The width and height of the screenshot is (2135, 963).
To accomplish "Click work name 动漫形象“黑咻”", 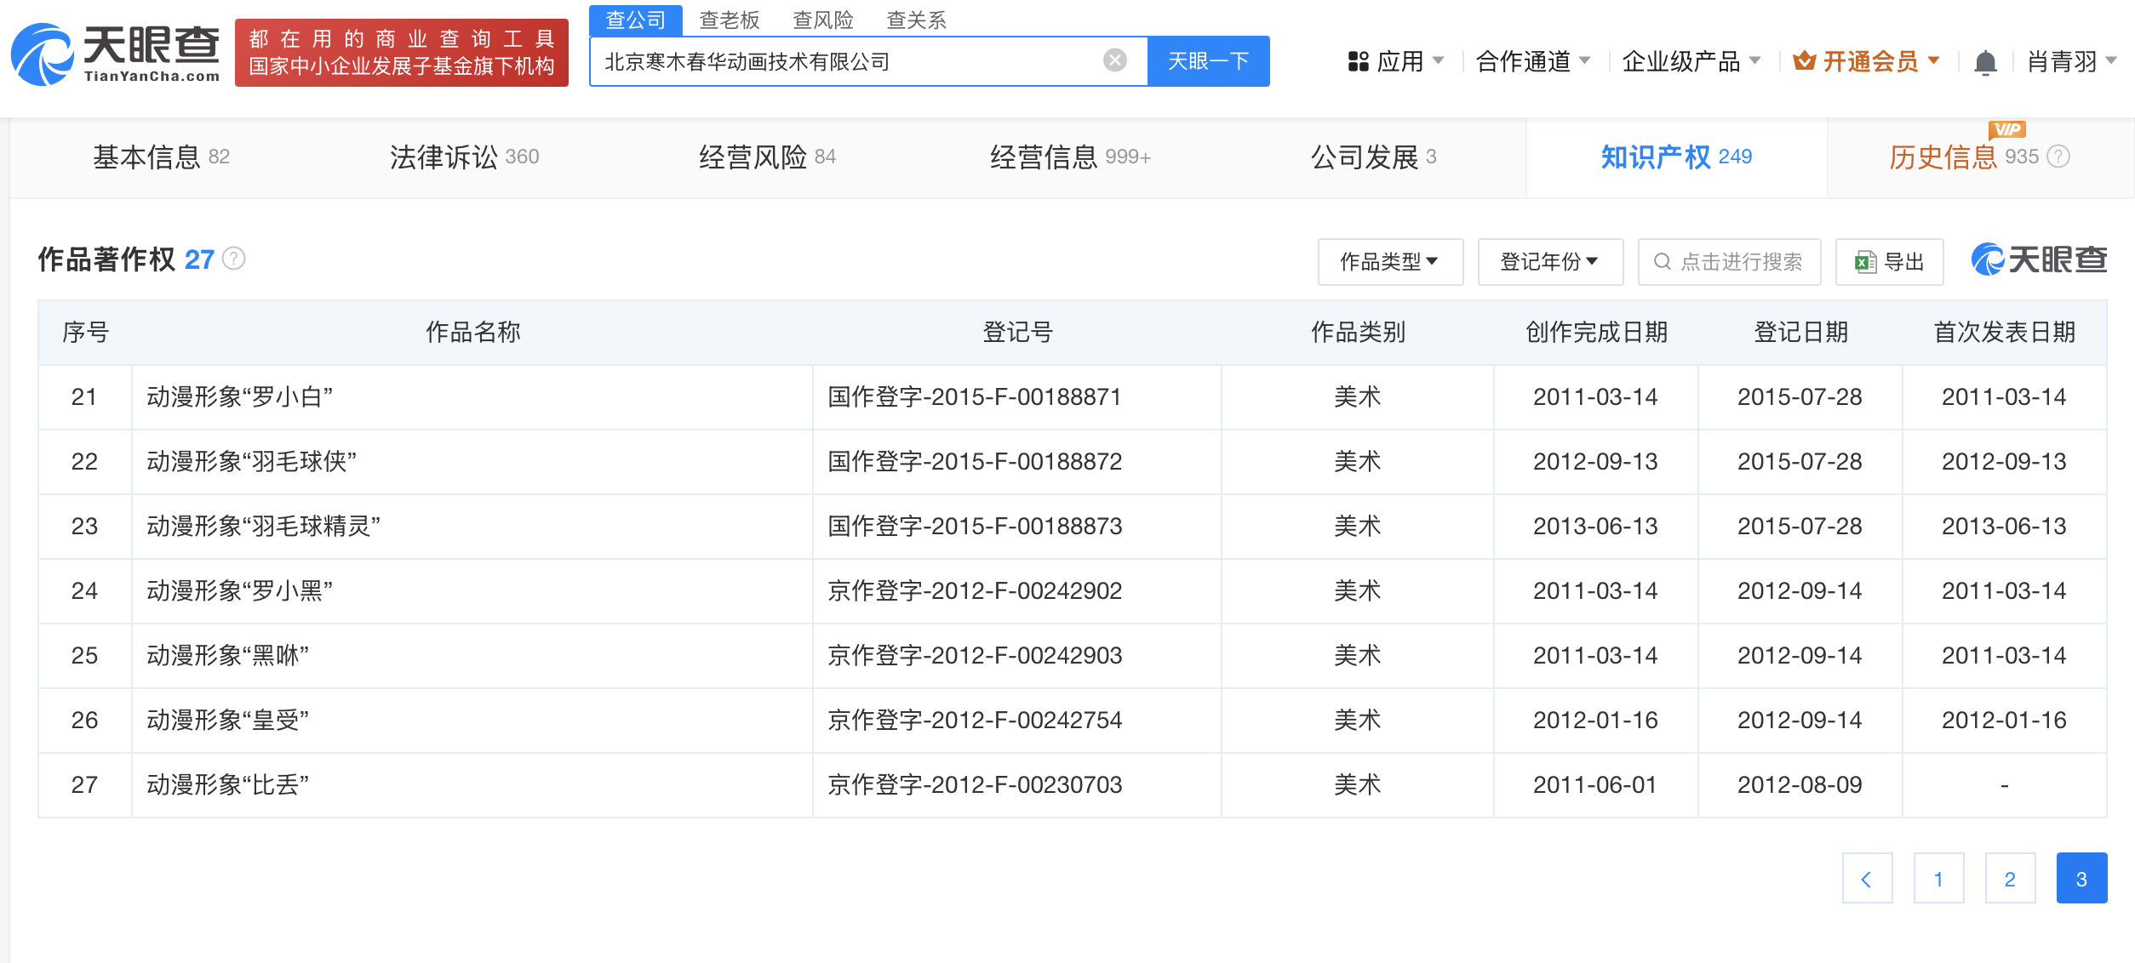I will pos(227,656).
